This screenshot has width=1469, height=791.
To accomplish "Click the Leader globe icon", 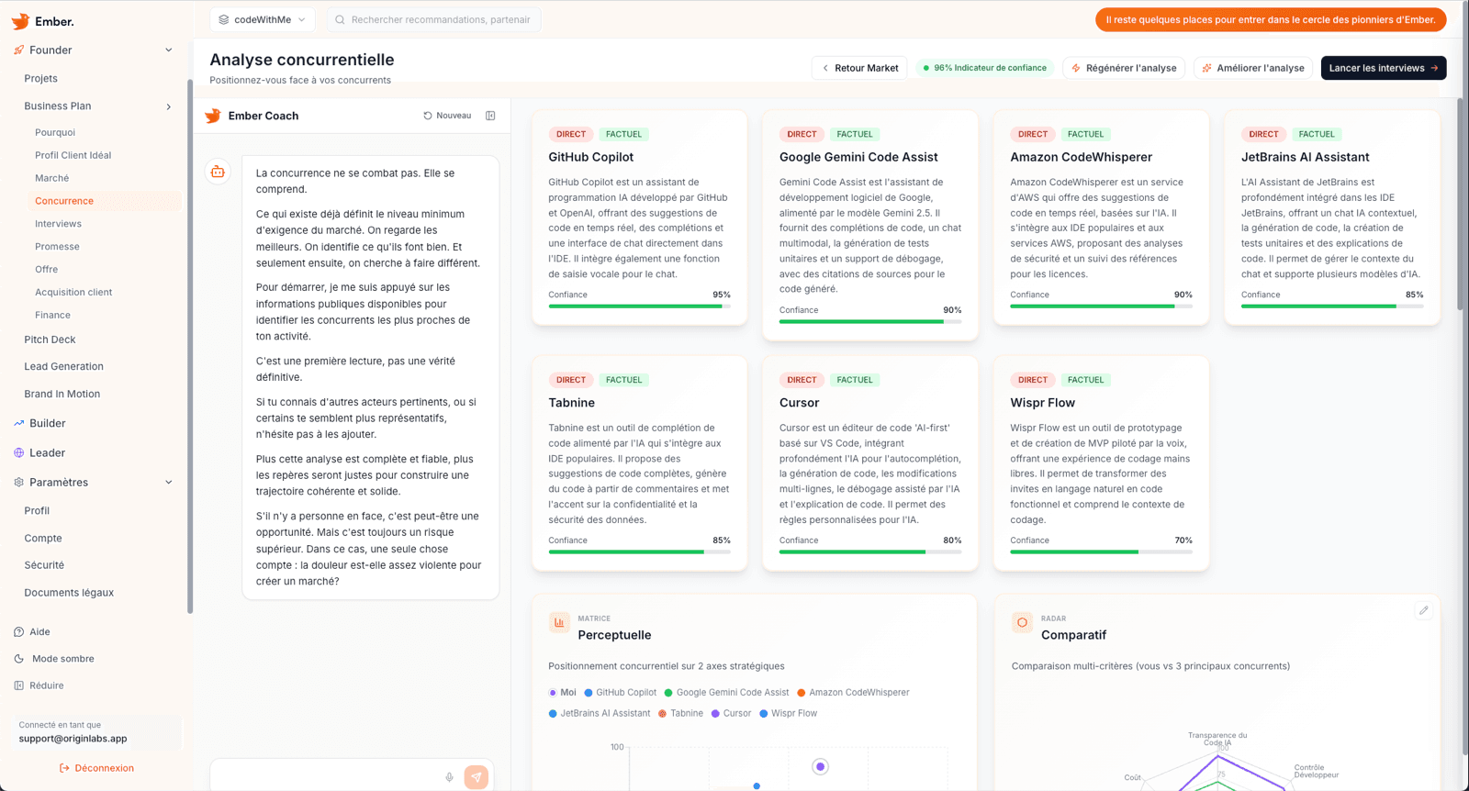I will [18, 453].
